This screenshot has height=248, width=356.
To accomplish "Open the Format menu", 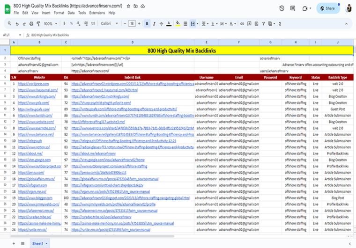I will click(59, 13).
